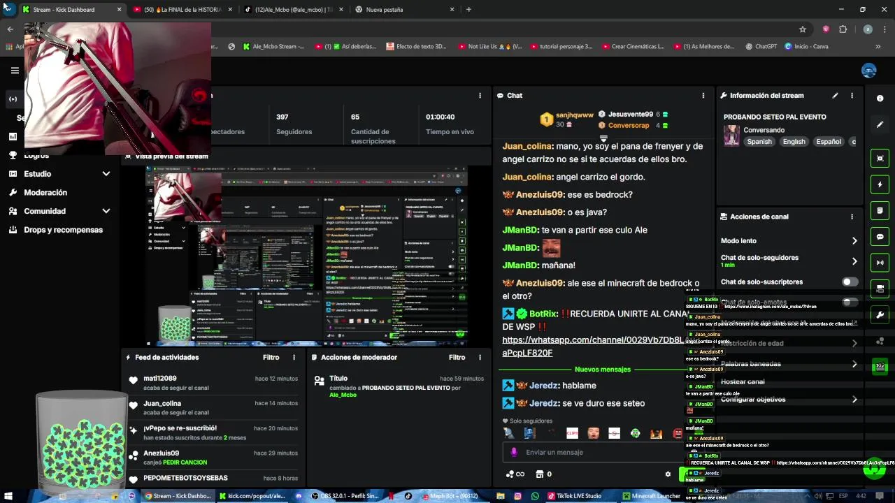Open Restricción de edad arrow
This screenshot has width=895, height=503.
point(854,344)
